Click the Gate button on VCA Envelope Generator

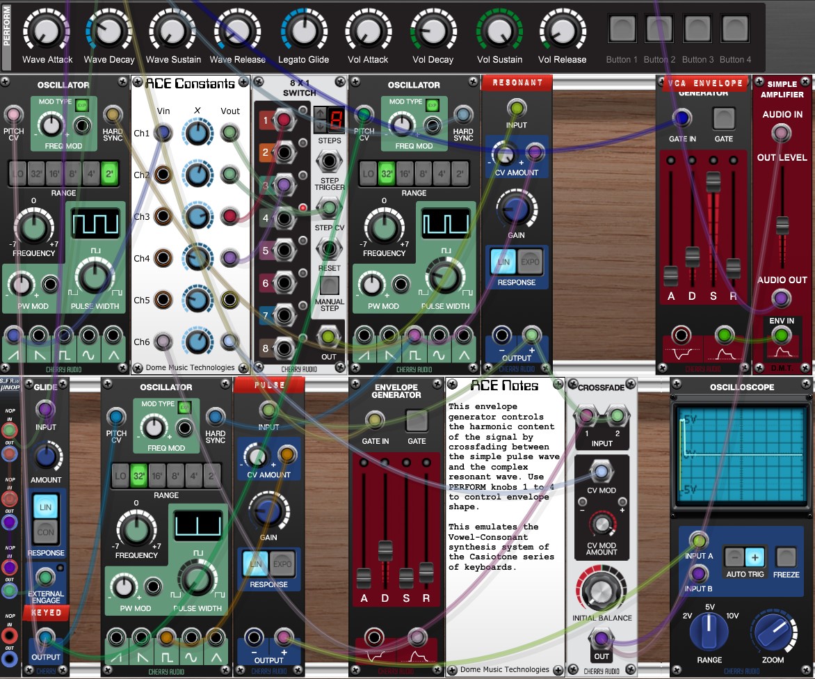click(723, 118)
